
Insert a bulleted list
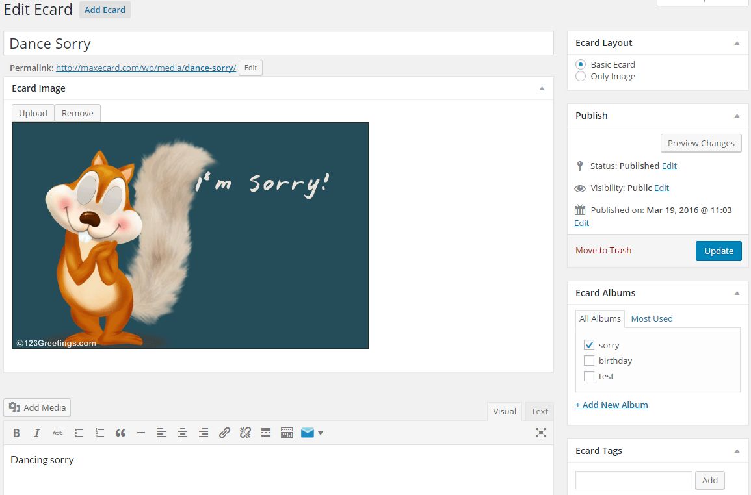[79, 433]
